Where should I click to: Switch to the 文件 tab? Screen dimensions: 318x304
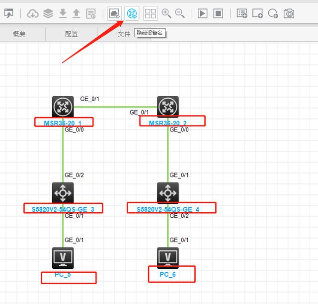click(x=124, y=34)
